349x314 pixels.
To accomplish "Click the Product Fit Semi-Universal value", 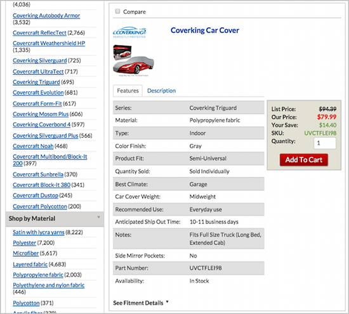I will click(208, 159).
